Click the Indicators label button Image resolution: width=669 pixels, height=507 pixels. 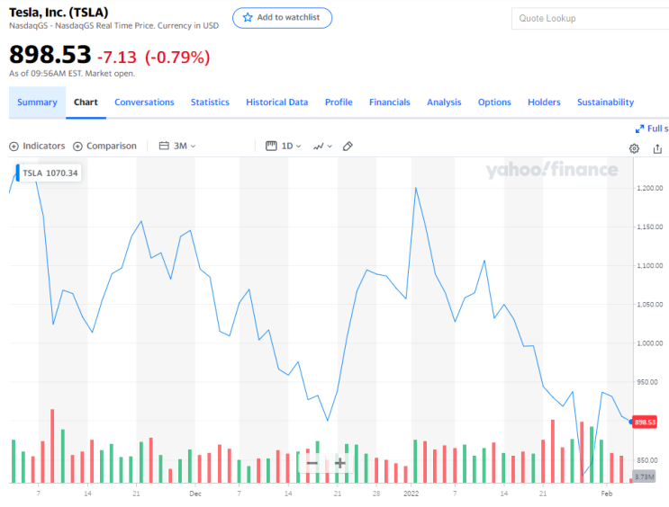[x=44, y=147]
